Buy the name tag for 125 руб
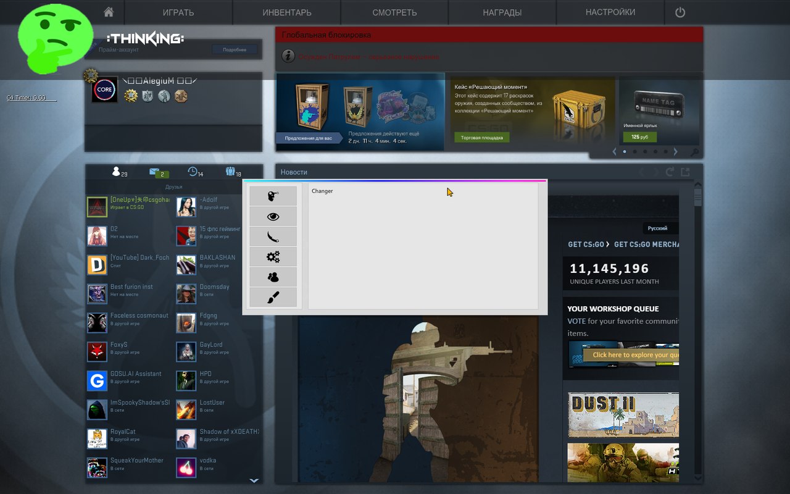The height and width of the screenshot is (494, 790). pyautogui.click(x=639, y=136)
